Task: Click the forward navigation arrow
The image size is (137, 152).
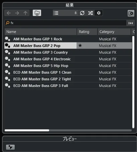Action: click(17, 13)
